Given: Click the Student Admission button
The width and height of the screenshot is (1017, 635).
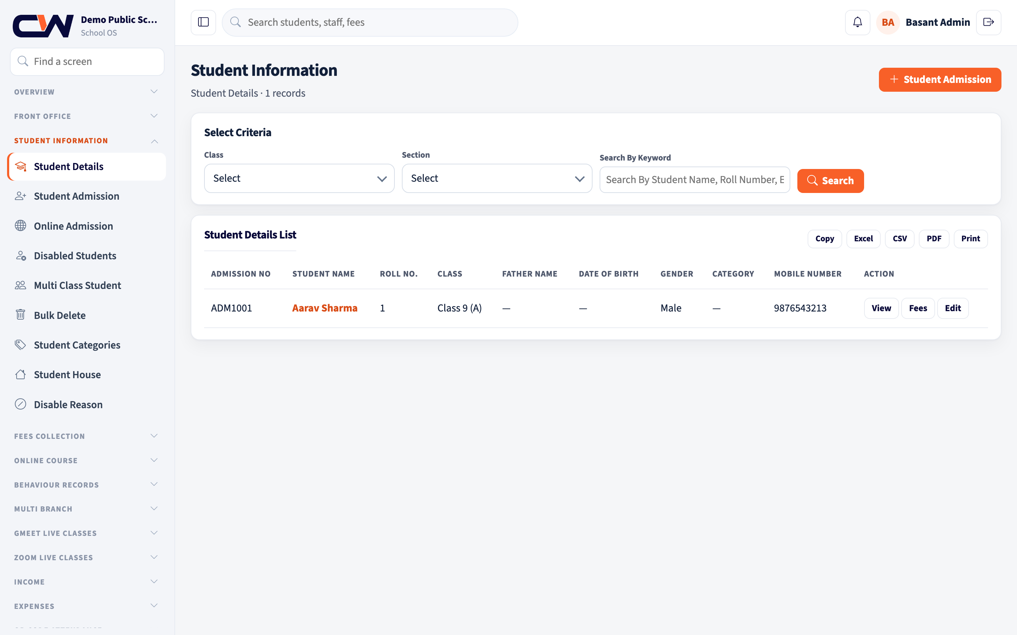Looking at the screenshot, I should [x=940, y=79].
